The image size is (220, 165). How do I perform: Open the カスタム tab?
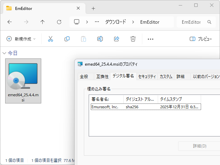(166, 76)
